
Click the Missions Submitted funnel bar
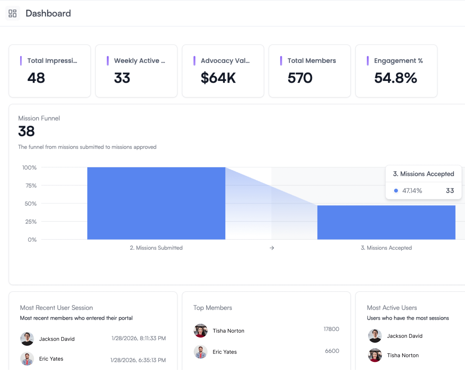(156, 203)
